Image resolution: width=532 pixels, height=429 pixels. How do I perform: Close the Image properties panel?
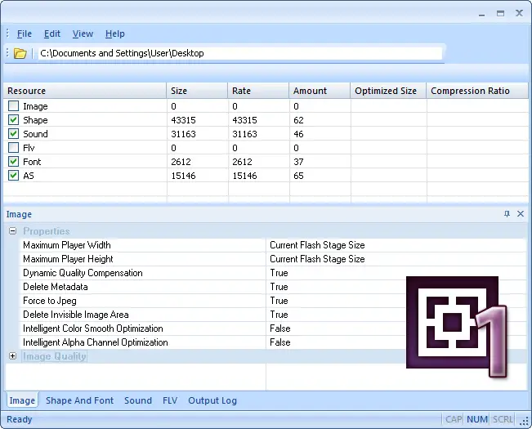(521, 214)
